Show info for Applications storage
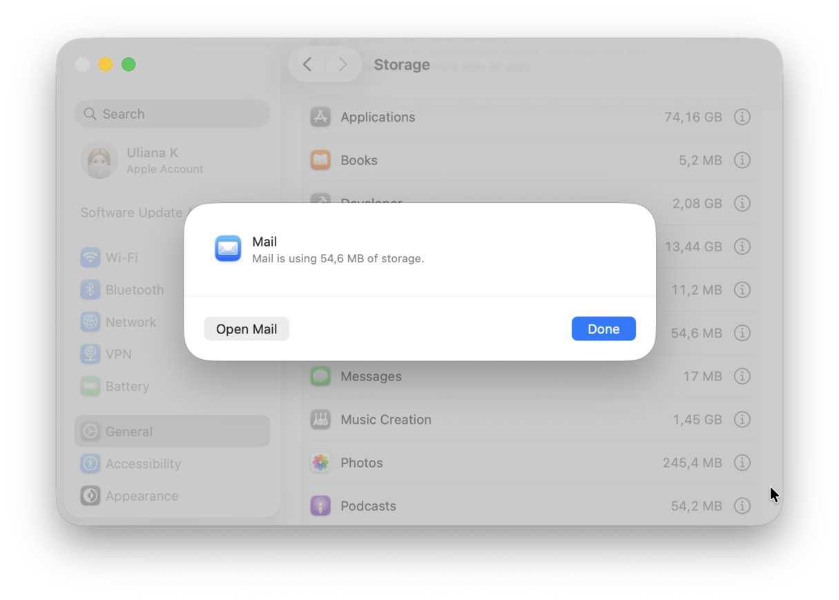The width and height of the screenshot is (839, 600). pos(742,117)
